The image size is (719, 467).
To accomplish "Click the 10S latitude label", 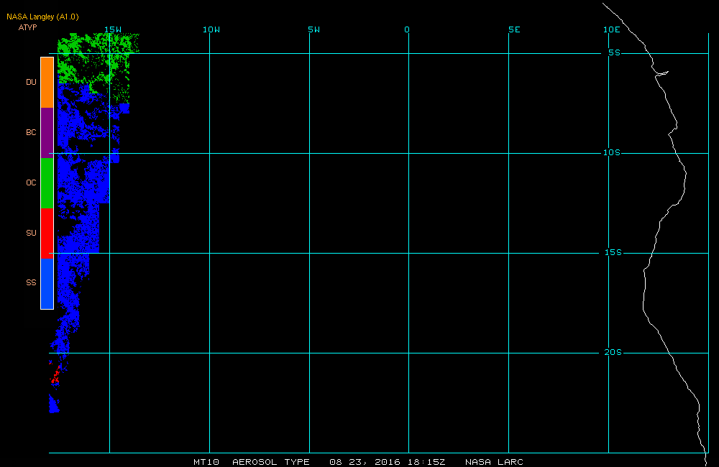I will coord(612,152).
